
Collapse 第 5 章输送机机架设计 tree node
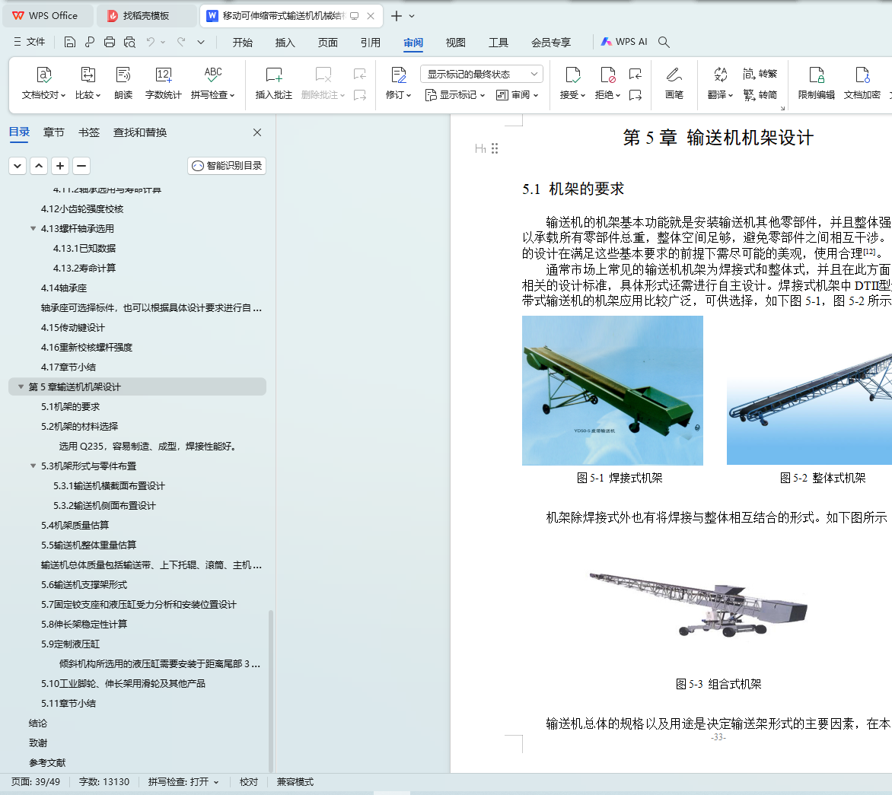[21, 386]
